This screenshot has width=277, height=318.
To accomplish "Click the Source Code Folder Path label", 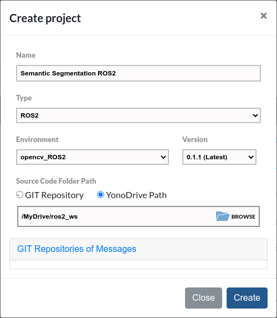I will coord(56,181).
